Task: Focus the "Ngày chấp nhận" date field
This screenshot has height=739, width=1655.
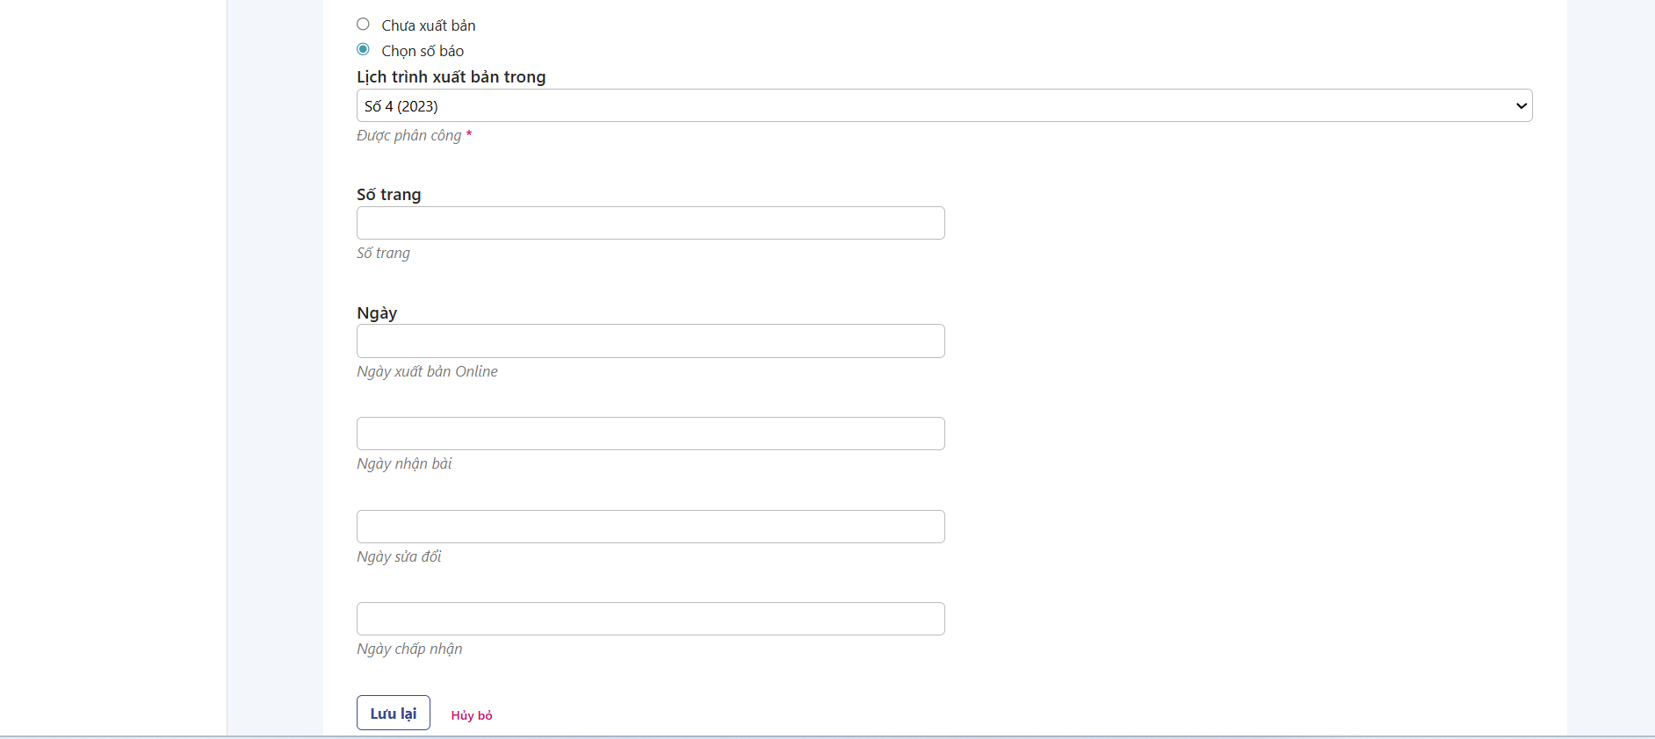Action: pyautogui.click(x=650, y=619)
